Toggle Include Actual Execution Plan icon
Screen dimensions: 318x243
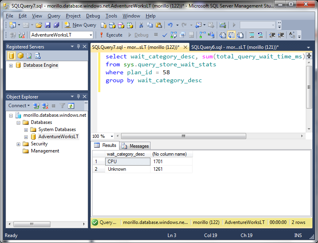(x=202, y=35)
